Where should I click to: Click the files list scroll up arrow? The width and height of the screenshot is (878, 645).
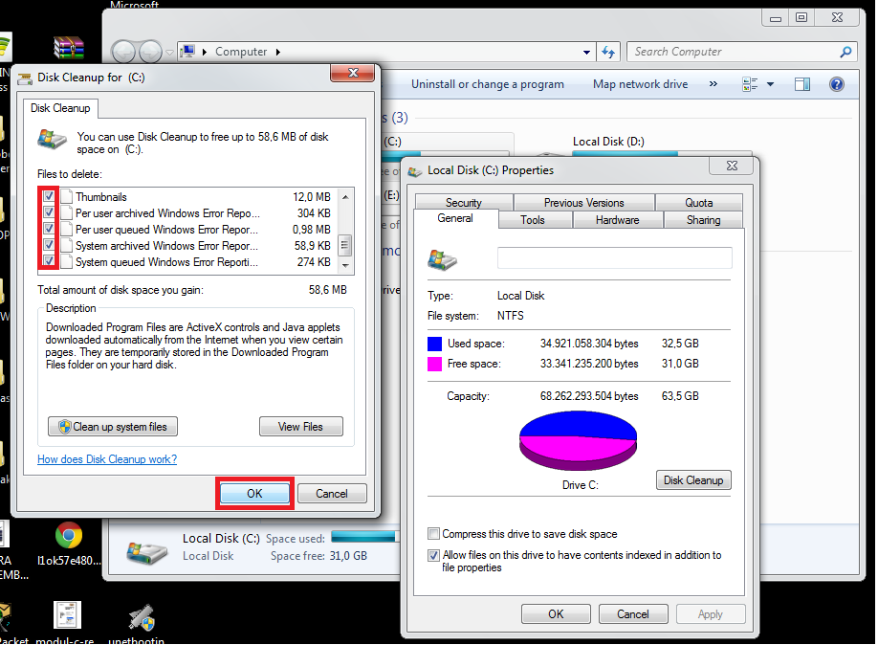[345, 197]
